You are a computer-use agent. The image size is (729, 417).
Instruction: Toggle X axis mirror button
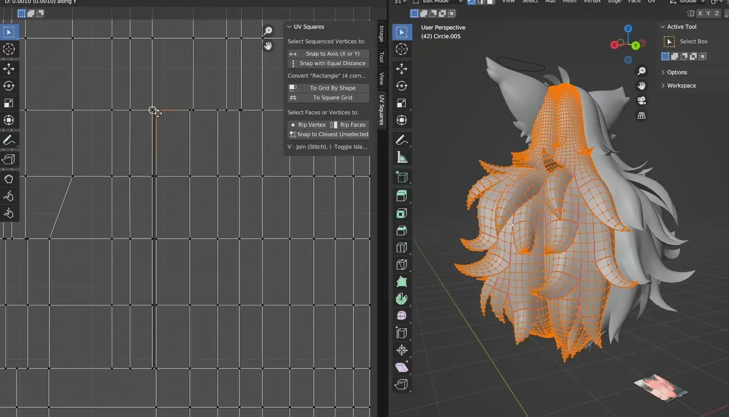[700, 13]
